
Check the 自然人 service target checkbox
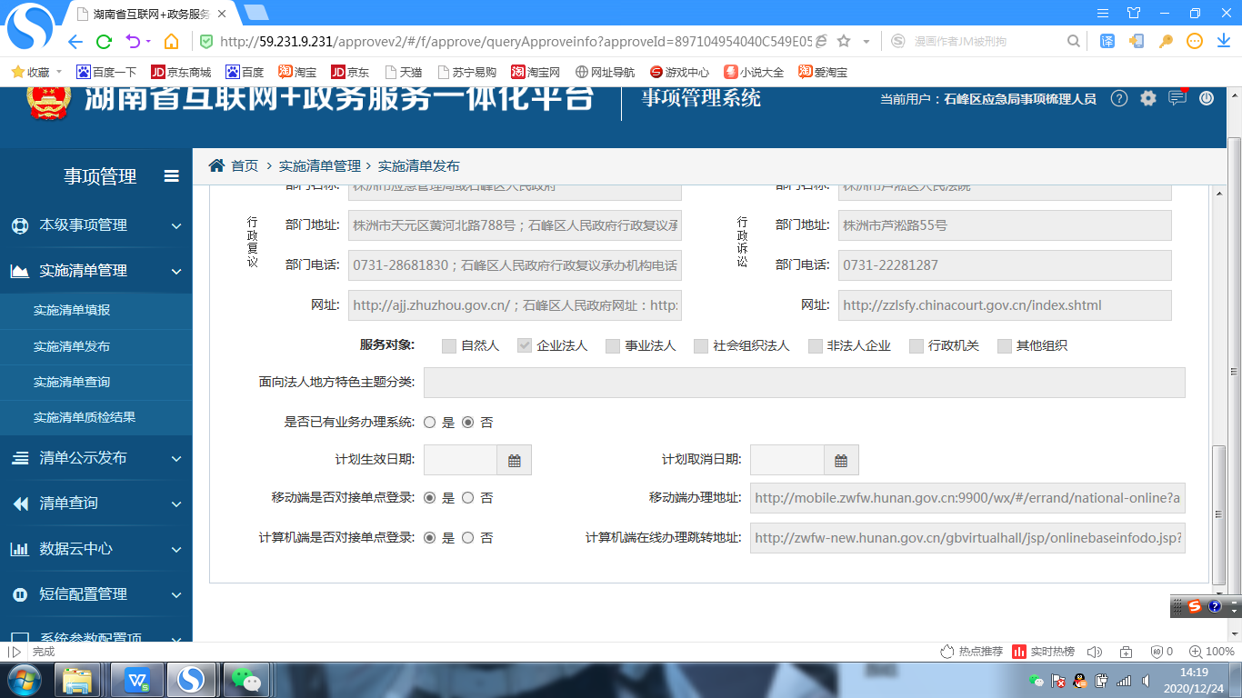tap(449, 346)
